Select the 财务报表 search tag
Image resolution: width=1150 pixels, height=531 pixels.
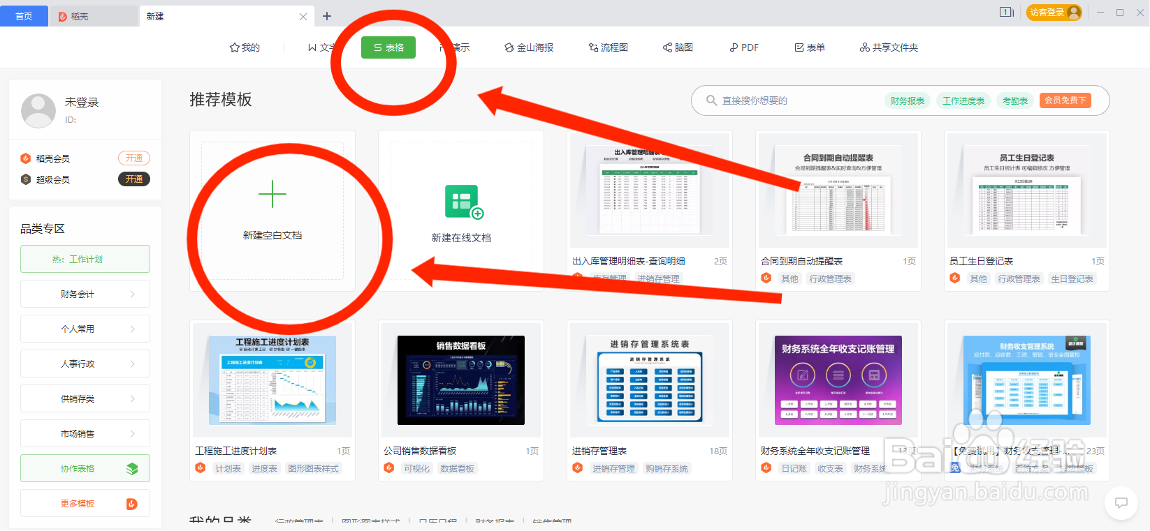(907, 100)
